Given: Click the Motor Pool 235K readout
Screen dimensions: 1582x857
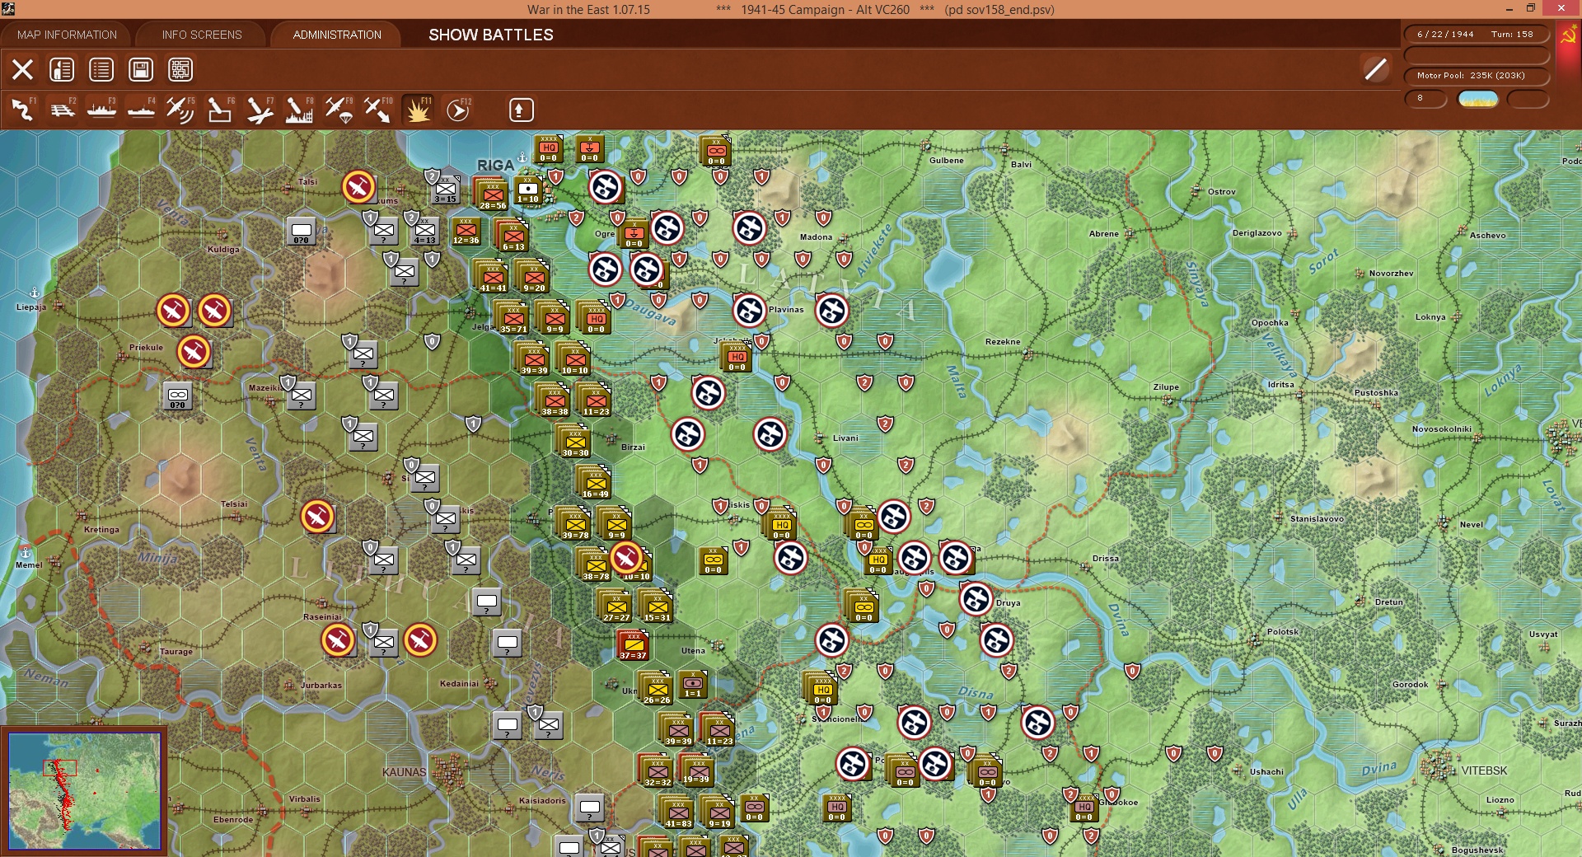Looking at the screenshot, I should 1475,76.
